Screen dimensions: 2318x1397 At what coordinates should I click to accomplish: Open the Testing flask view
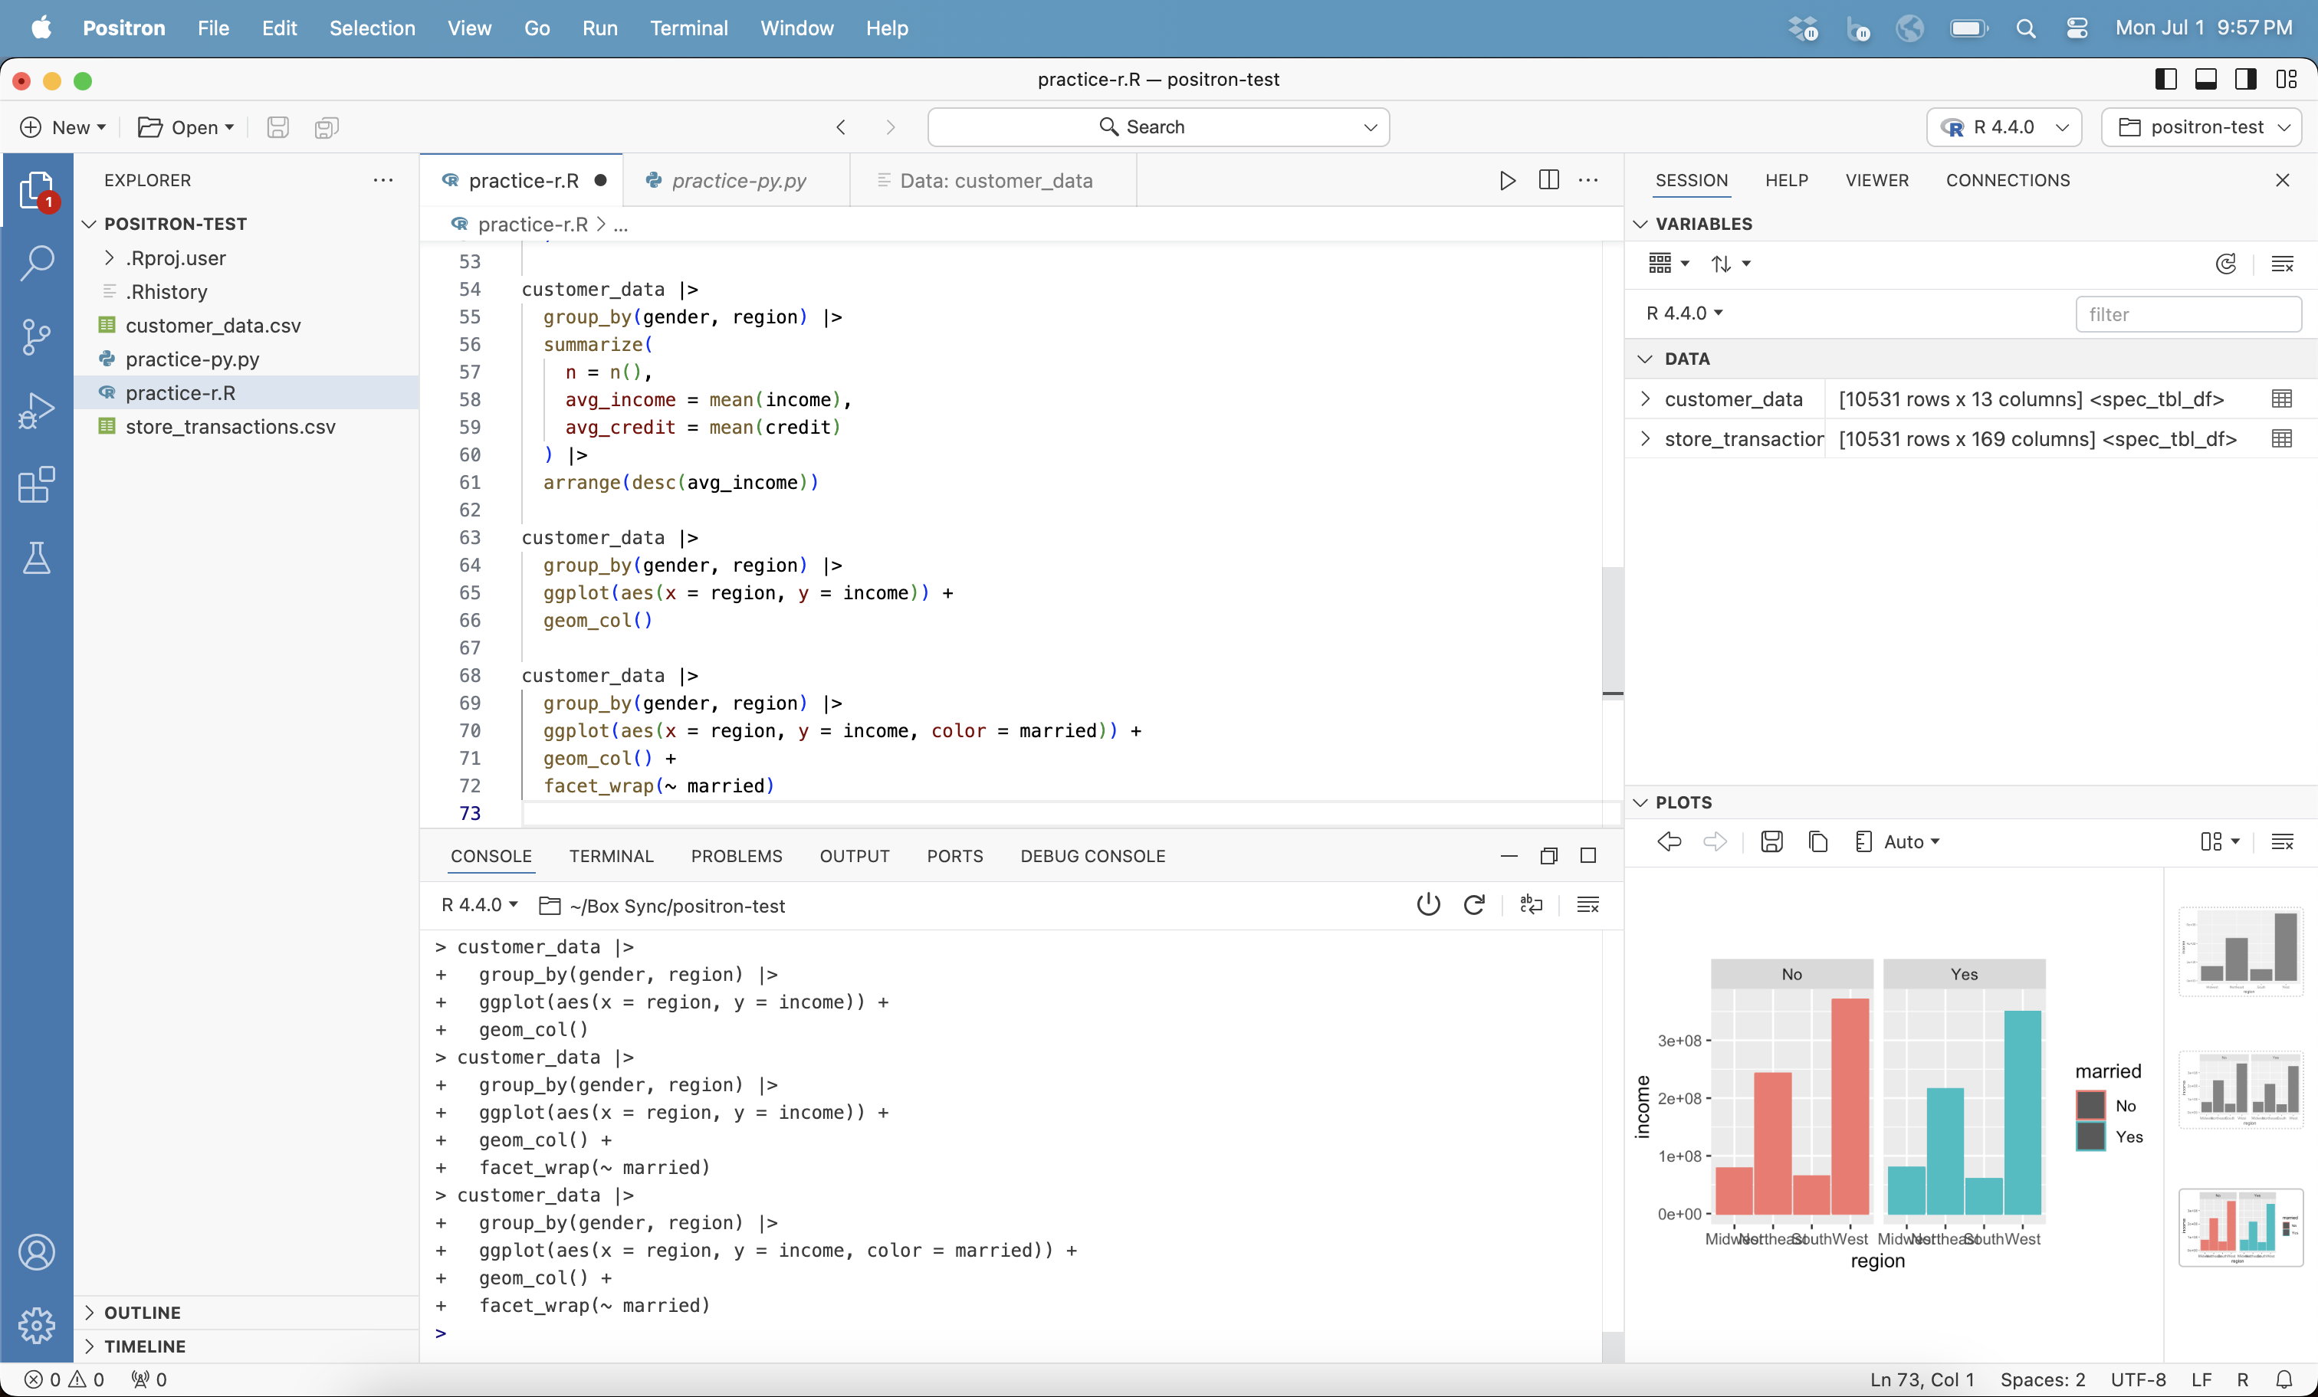coord(36,559)
